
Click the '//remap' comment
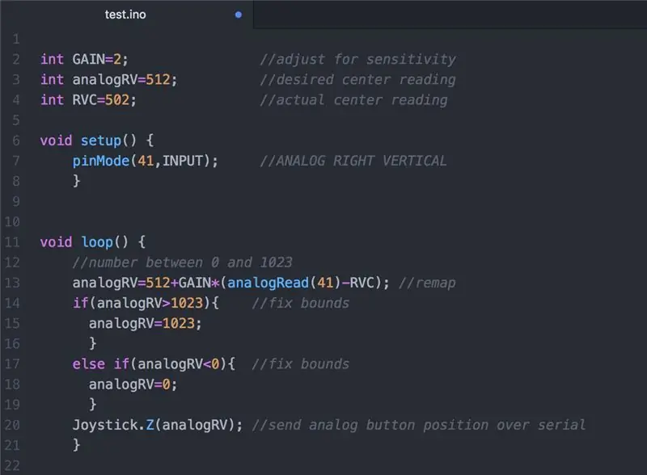tap(427, 283)
